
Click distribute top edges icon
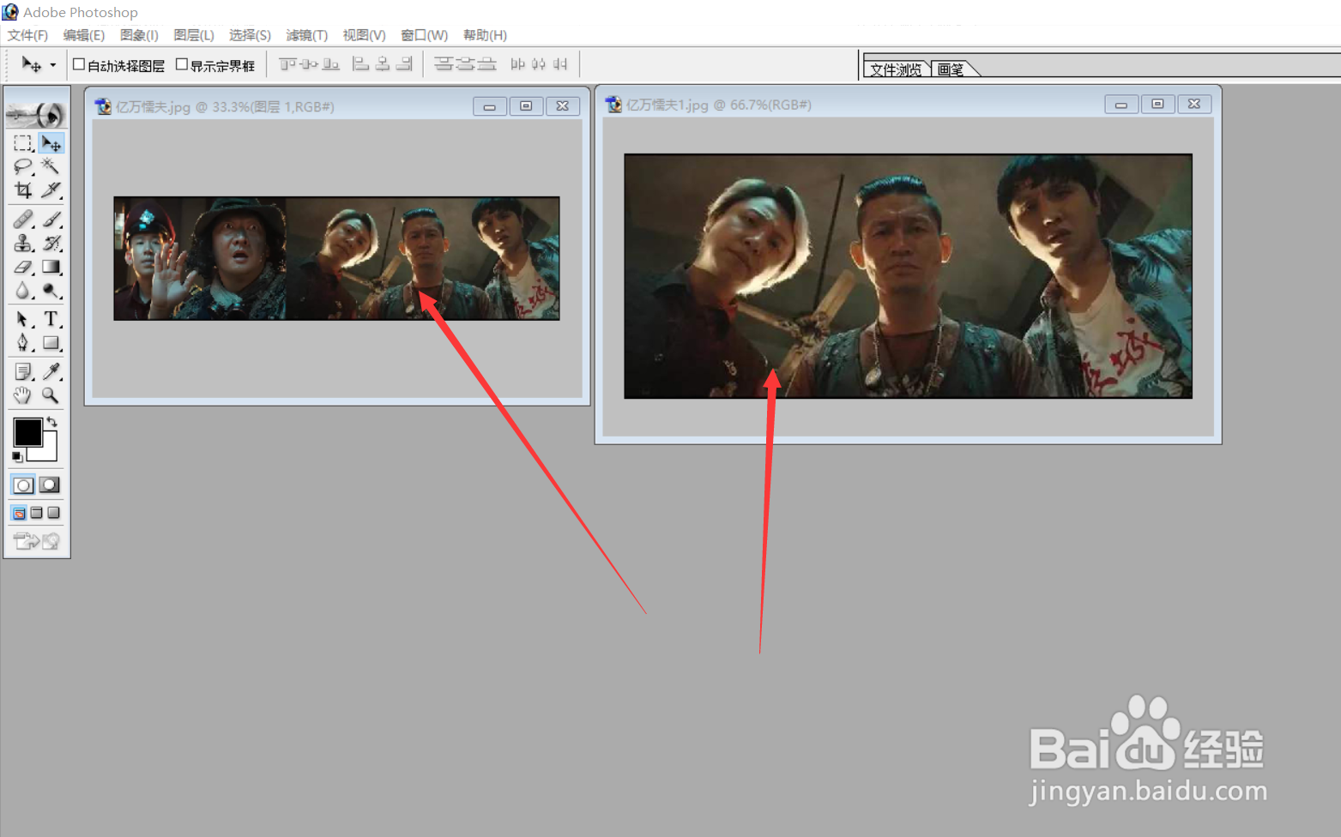[444, 64]
